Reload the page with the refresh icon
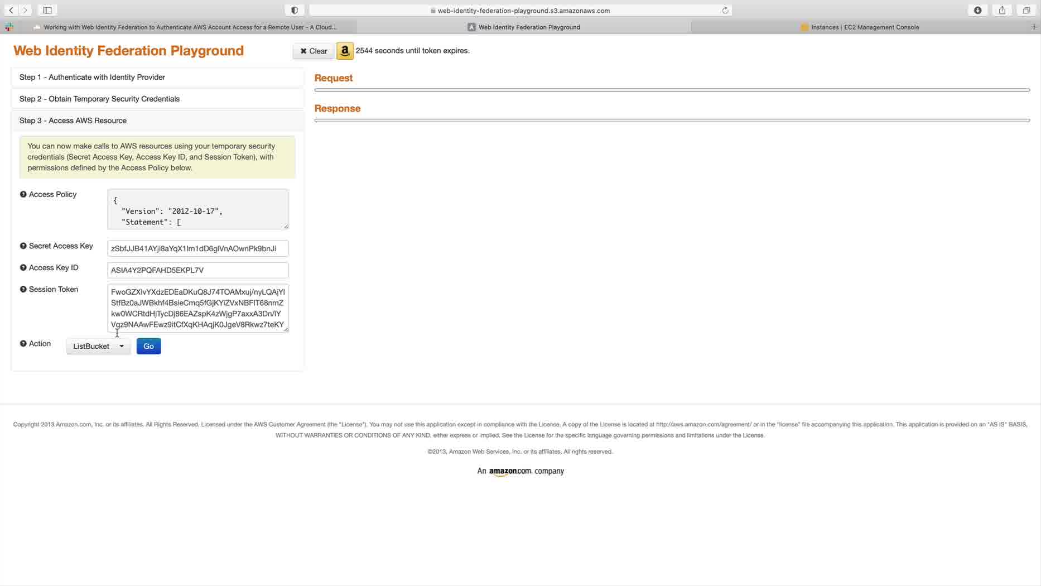This screenshot has height=586, width=1041. coord(725,10)
